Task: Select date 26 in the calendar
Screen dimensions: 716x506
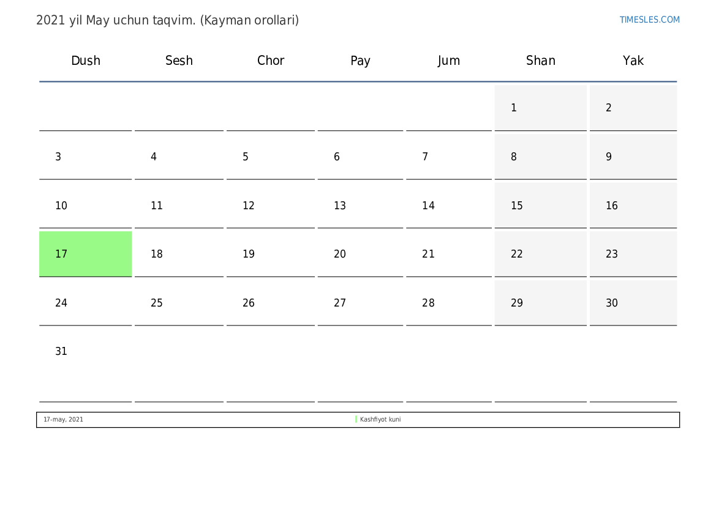Action: [270, 302]
